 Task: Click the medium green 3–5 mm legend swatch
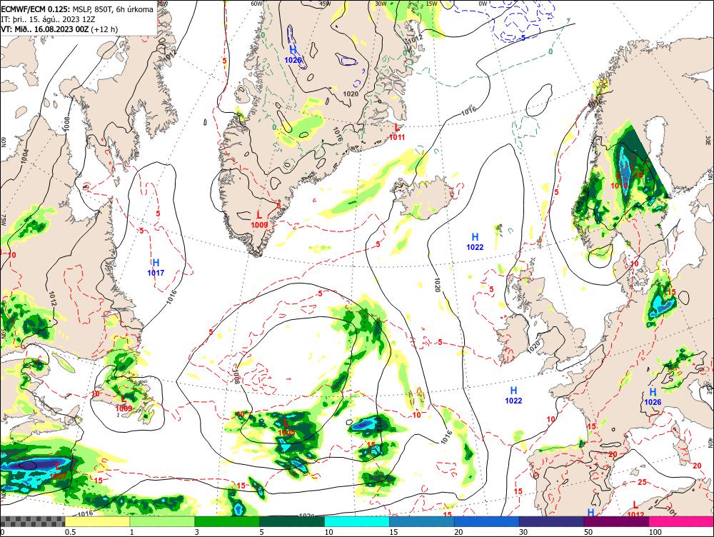point(227,521)
